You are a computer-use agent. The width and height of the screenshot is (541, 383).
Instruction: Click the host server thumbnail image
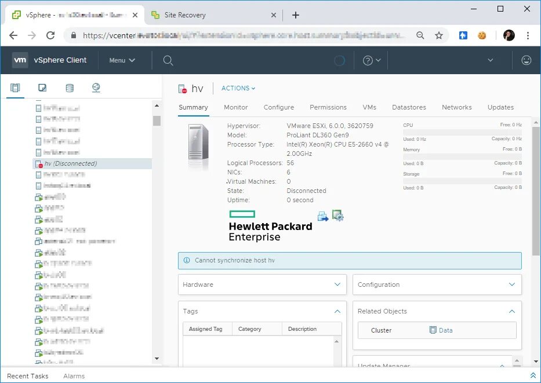tap(199, 143)
